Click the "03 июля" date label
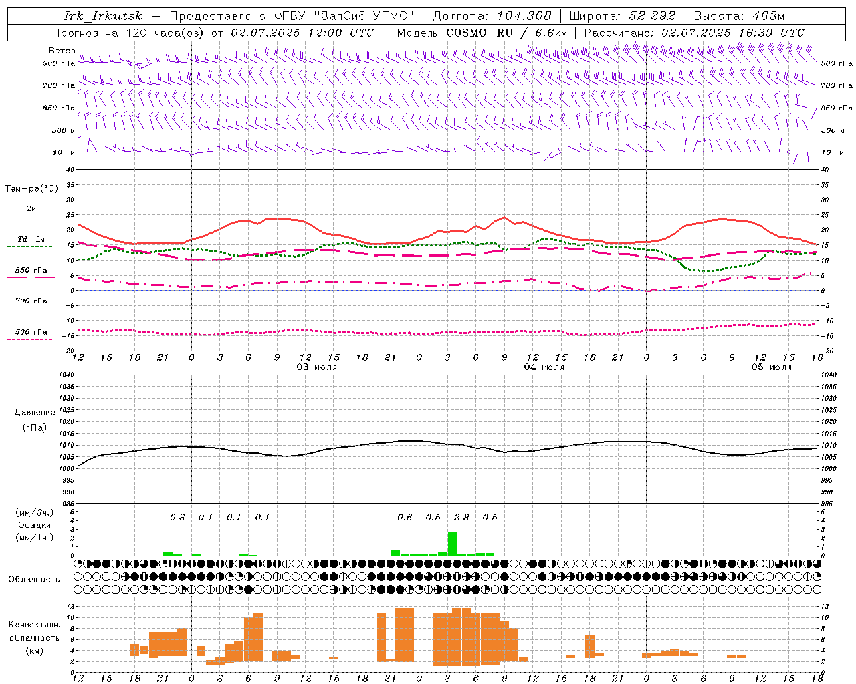Viewport: 856px width, 684px height. (x=317, y=367)
